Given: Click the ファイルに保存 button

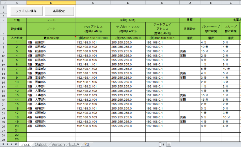Looking at the screenshot, I should click(26, 11).
